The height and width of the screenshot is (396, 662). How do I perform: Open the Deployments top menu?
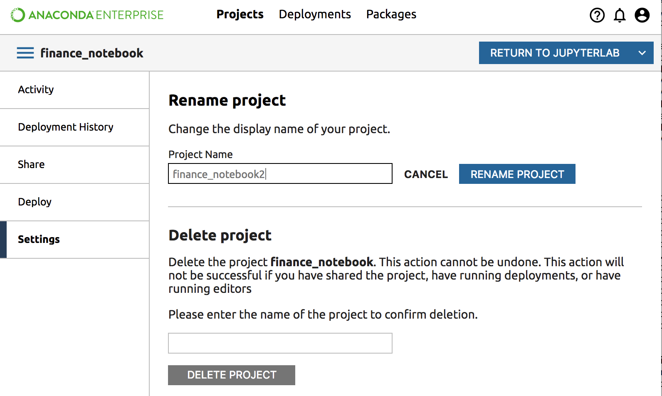click(x=315, y=14)
